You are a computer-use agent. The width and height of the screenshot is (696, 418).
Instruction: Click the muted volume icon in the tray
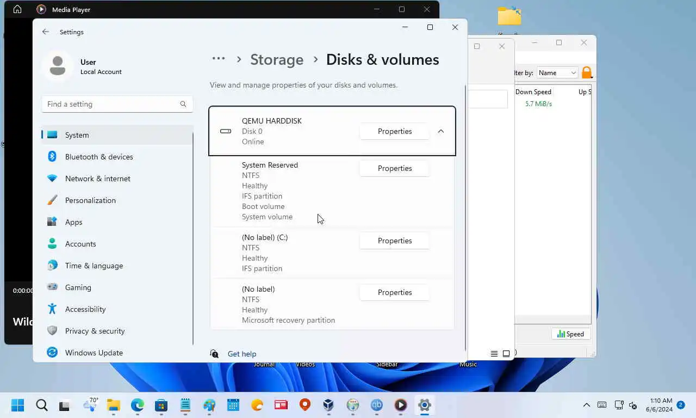(633, 405)
